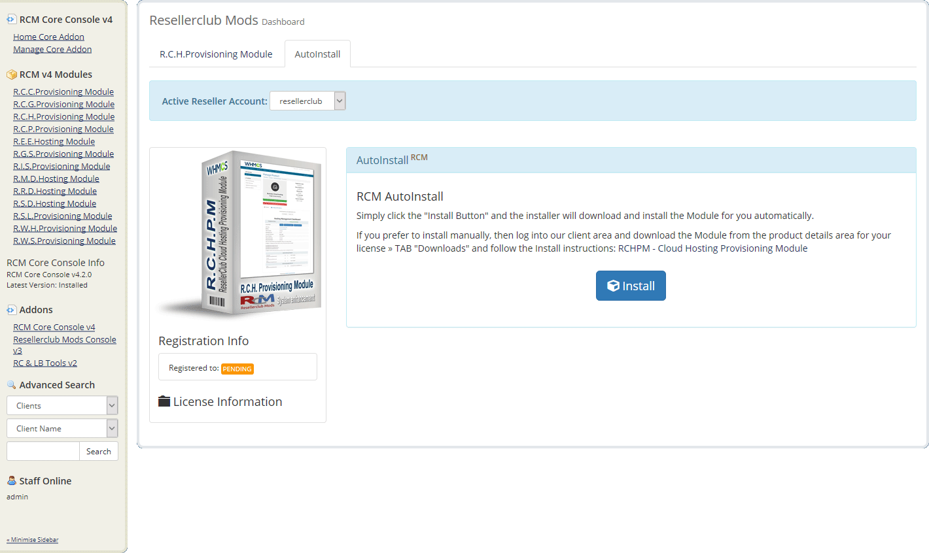Open RCM Core Console v4 addon link

pyautogui.click(x=54, y=327)
